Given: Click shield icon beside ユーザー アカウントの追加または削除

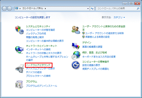Looking at the screenshot, I should tap(83, 33).
